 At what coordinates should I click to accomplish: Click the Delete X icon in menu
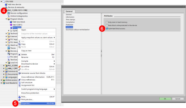pos(19,54)
